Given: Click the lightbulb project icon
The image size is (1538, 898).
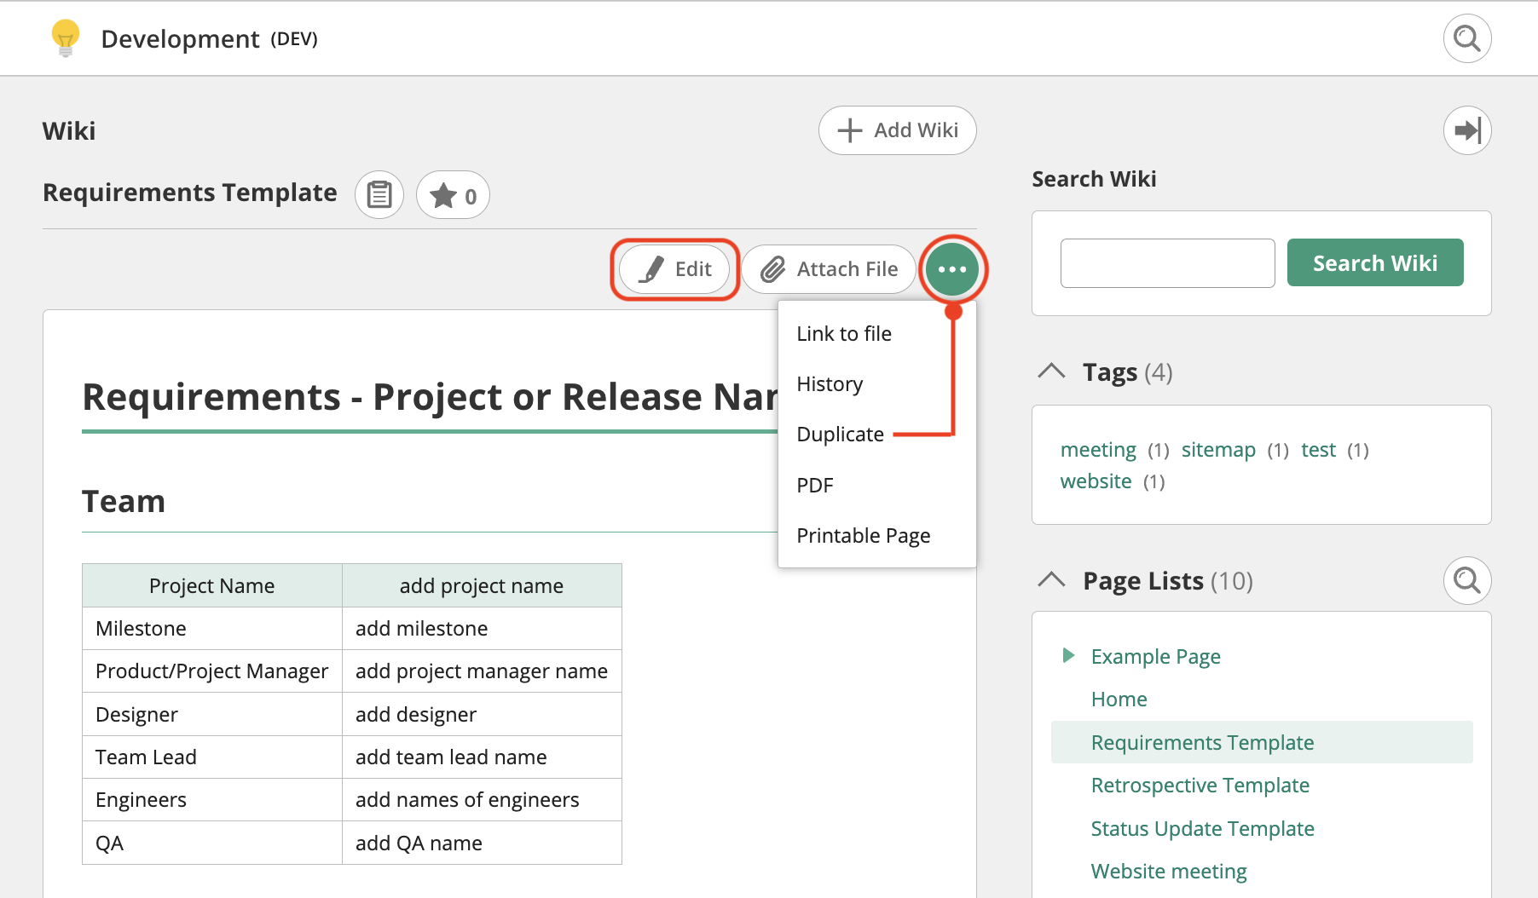Looking at the screenshot, I should (x=66, y=38).
